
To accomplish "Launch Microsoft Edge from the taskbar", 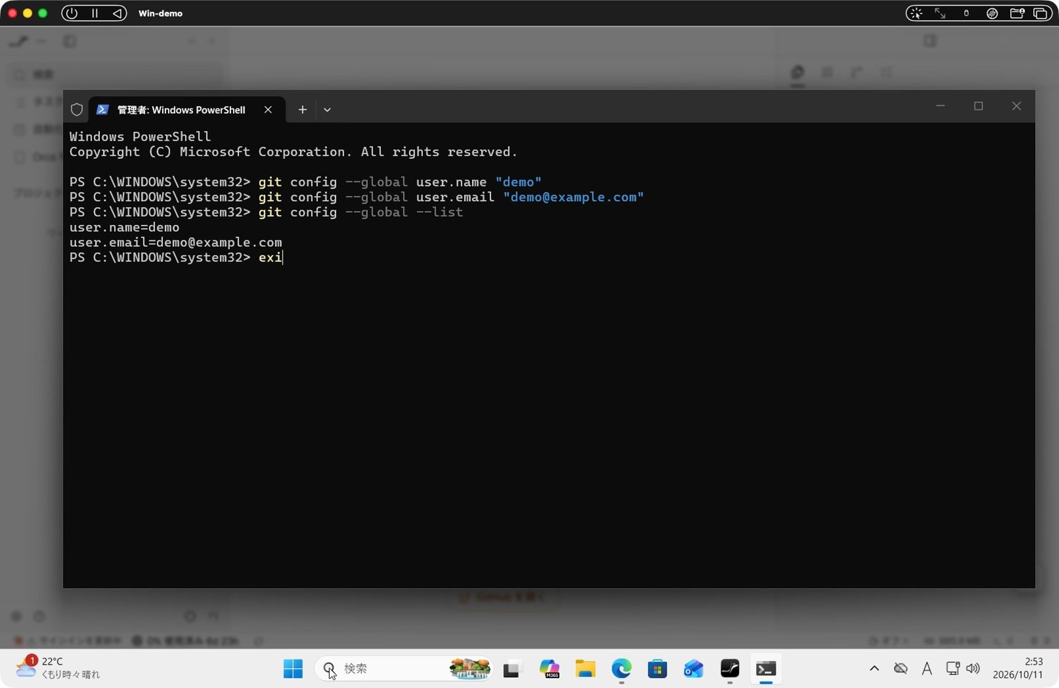I will point(621,669).
